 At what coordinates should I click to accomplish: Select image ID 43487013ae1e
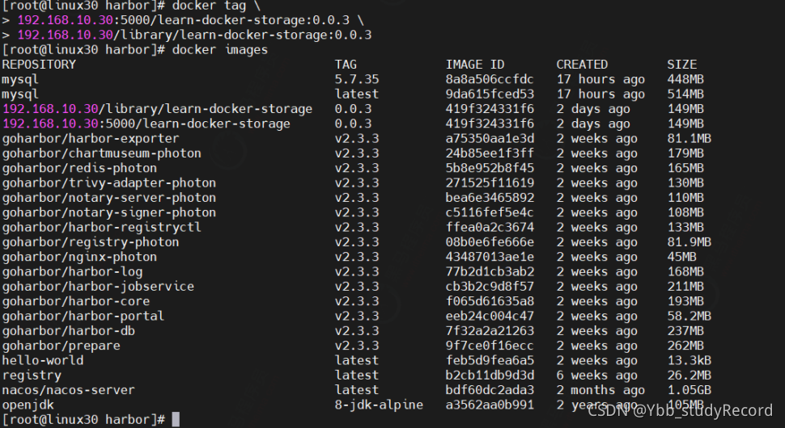click(x=490, y=257)
